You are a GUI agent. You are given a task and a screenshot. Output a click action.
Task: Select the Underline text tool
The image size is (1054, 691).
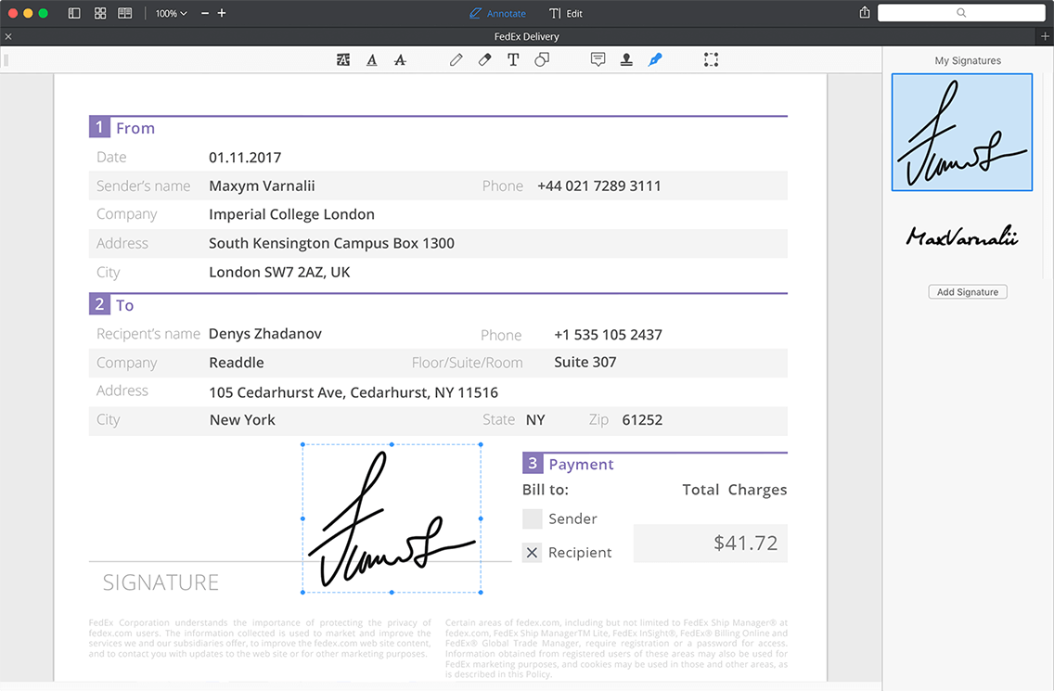point(372,59)
